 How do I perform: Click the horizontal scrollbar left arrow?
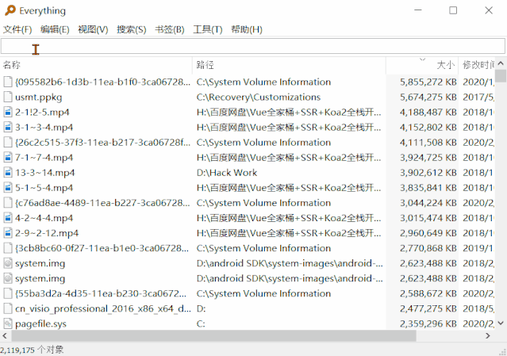click(x=6, y=336)
